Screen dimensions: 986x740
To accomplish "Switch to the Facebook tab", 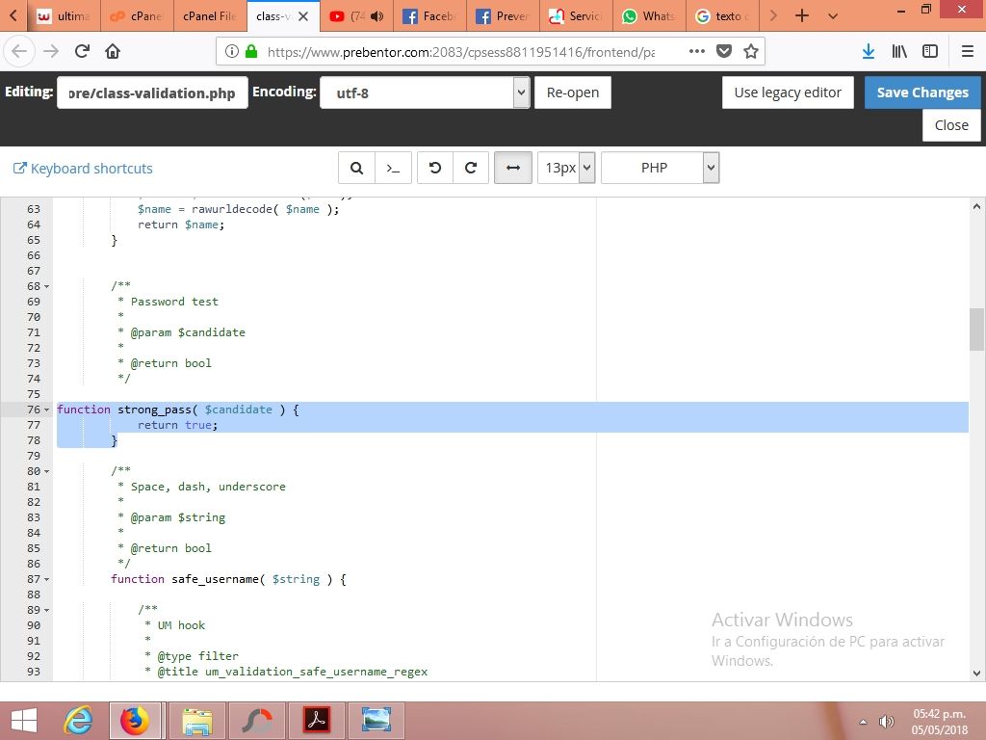I will click(430, 15).
